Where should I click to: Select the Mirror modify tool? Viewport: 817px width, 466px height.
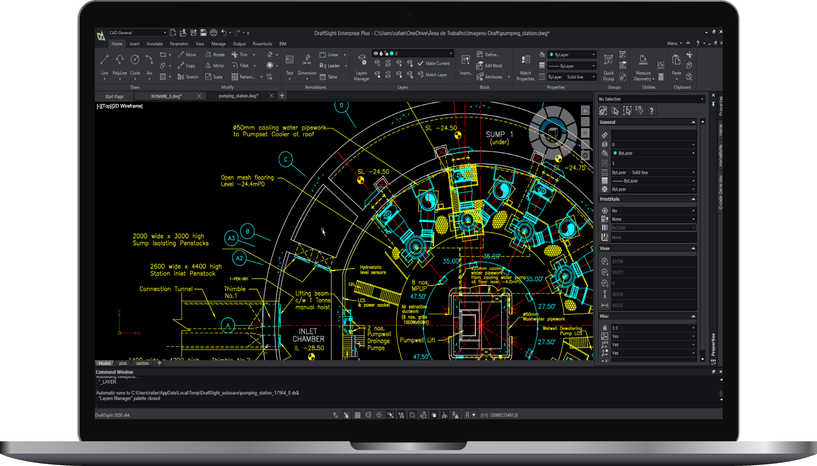click(x=215, y=66)
